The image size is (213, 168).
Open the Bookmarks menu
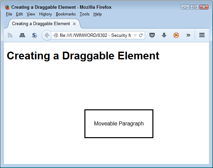(66, 14)
